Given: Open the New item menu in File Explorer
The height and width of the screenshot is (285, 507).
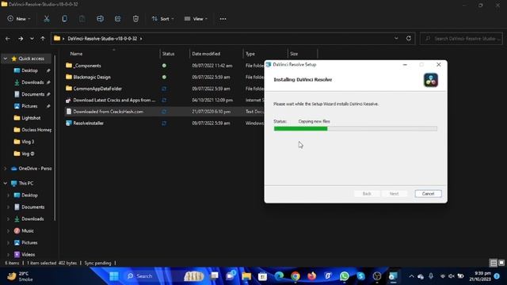Looking at the screenshot, I should click(x=19, y=19).
